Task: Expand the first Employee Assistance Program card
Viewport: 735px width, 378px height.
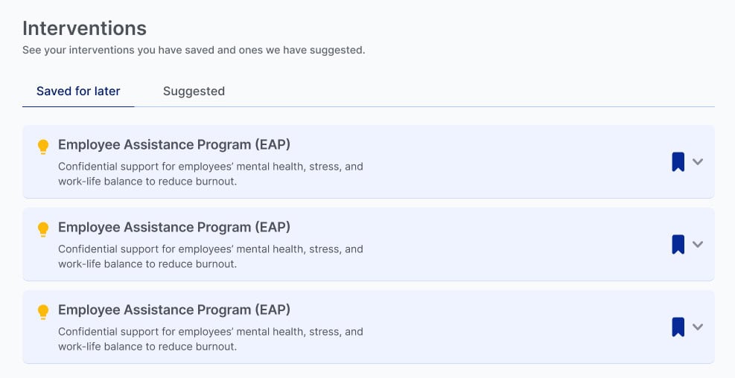Action: coord(698,161)
